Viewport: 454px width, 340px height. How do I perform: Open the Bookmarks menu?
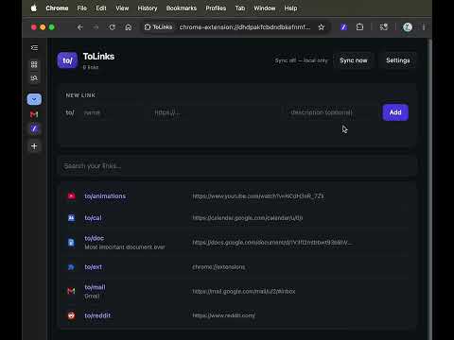pos(182,8)
